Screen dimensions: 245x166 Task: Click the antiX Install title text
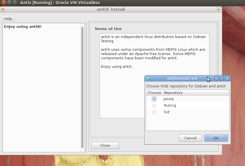click(111, 9)
